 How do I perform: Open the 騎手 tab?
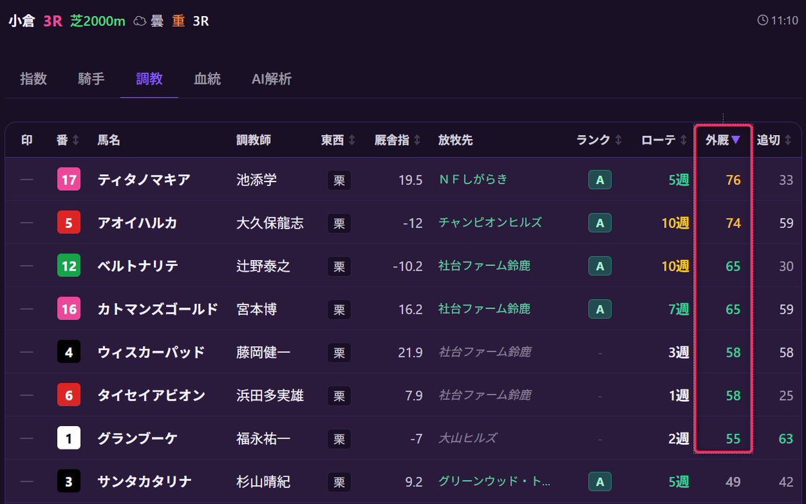coord(91,79)
